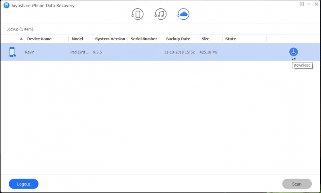
Task: Click the State column header
Action: click(x=231, y=39)
